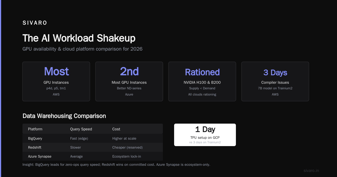Image resolution: width=337 pixels, height=177 pixels.
Task: Click the Data Warehousing Comparison heading
Action: 64,116
